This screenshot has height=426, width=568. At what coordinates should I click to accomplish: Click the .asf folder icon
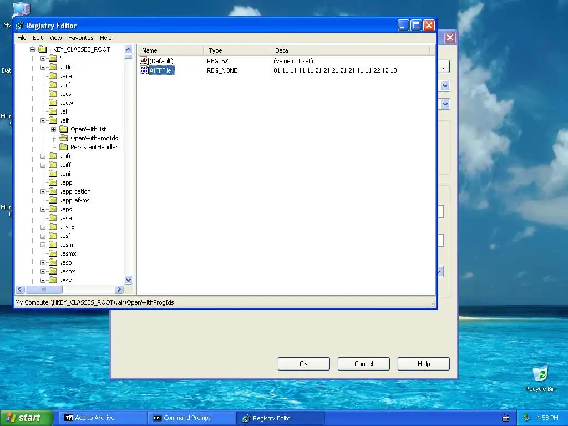(x=53, y=236)
